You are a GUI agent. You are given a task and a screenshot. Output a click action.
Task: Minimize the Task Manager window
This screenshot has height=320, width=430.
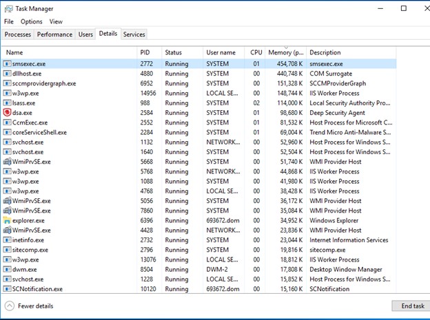click(x=380, y=8)
